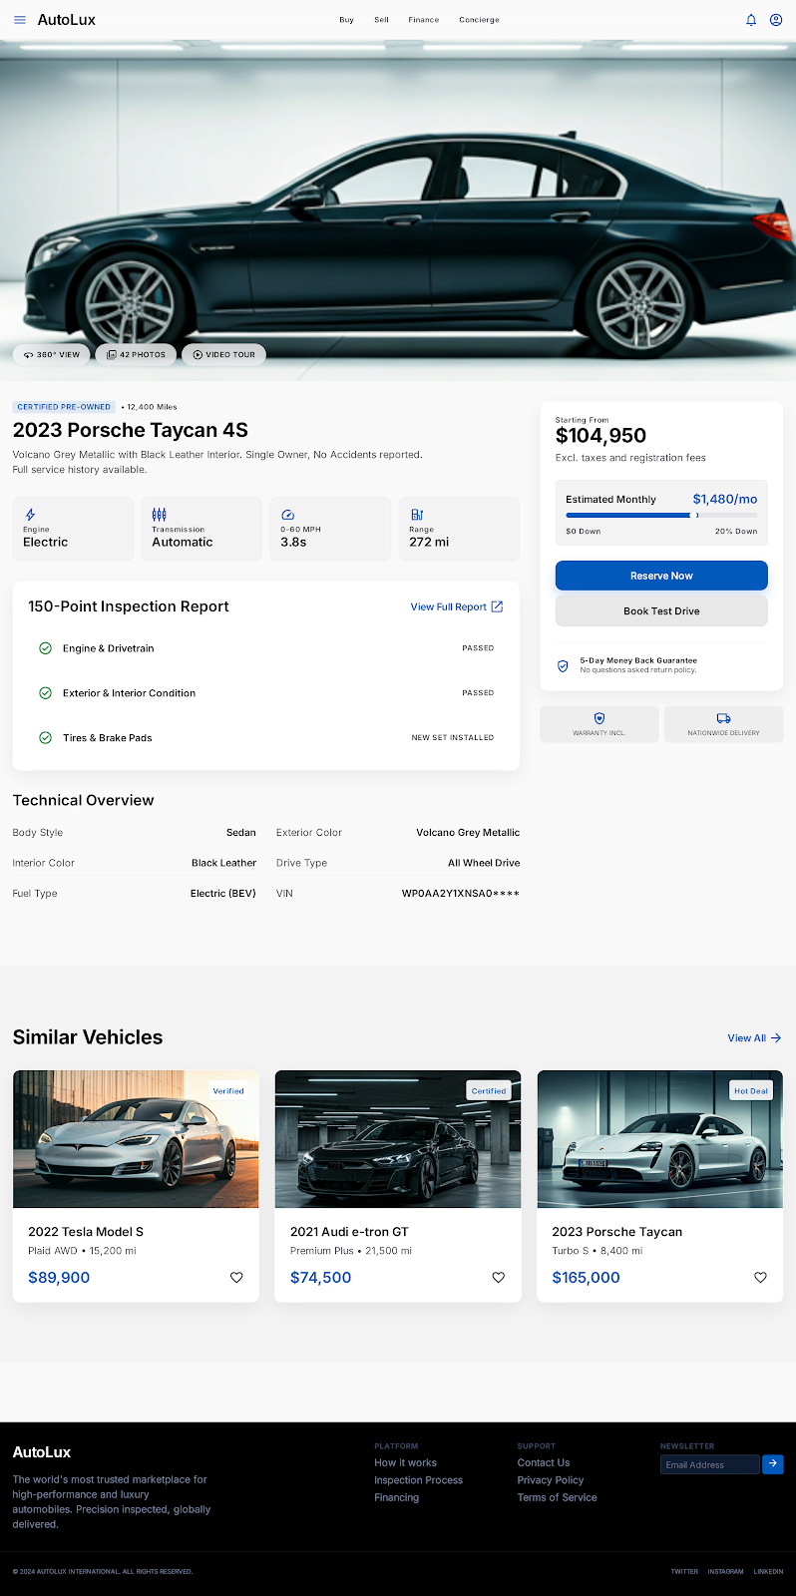The width and height of the screenshot is (796, 1596).
Task: Click the $1,480/mo estimated monthly value
Action: pos(725,499)
